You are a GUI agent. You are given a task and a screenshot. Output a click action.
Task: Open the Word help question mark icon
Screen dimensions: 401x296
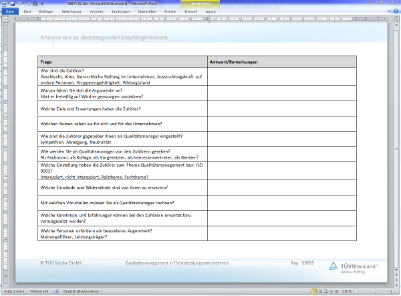click(395, 11)
